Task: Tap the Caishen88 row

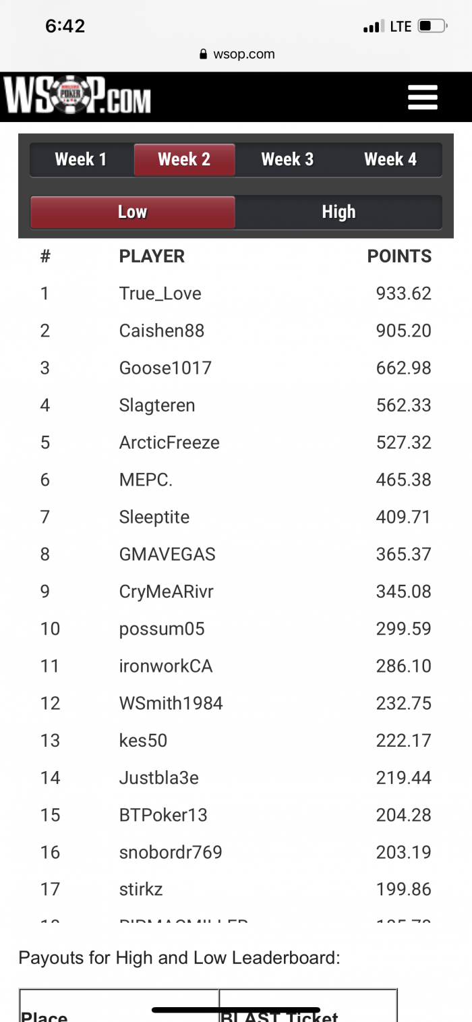Action: pos(236,331)
